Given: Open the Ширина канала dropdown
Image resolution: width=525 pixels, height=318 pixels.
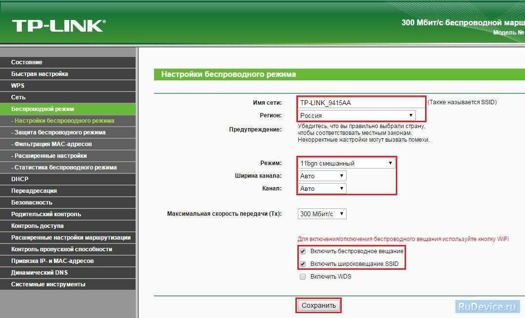Looking at the screenshot, I should click(x=322, y=176).
